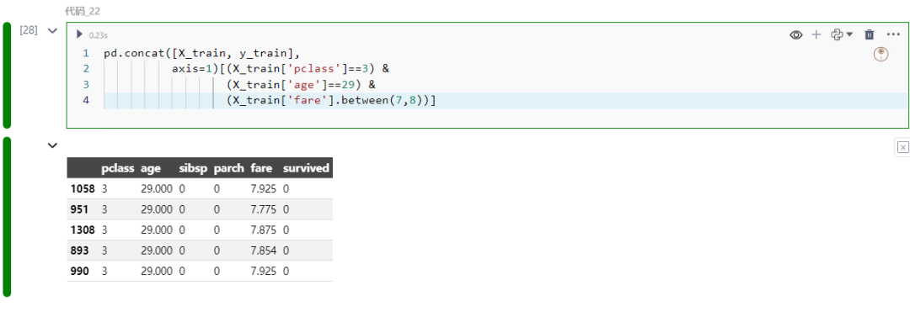Click the 0.23s execution time label

[x=98, y=35]
